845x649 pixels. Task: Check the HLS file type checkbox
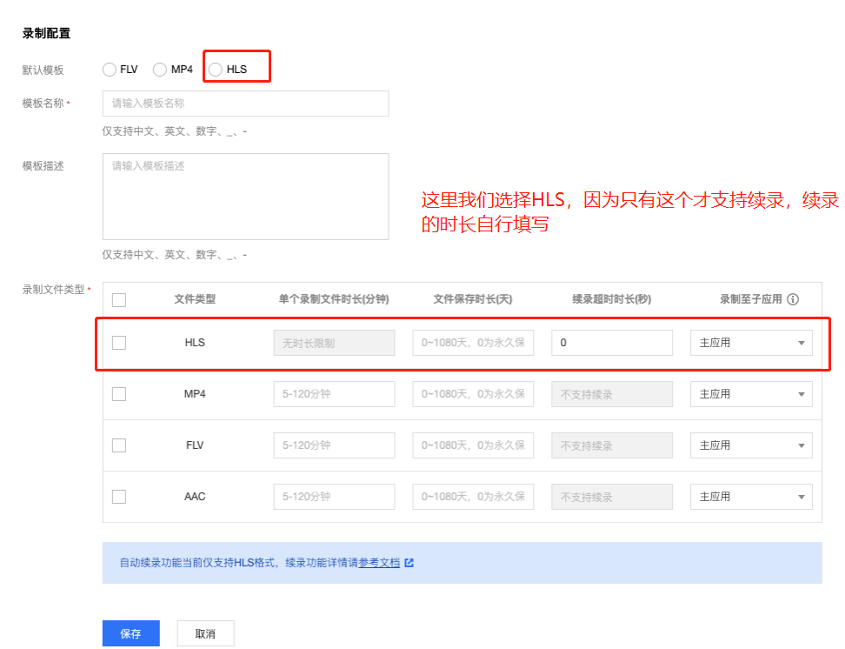click(x=119, y=343)
